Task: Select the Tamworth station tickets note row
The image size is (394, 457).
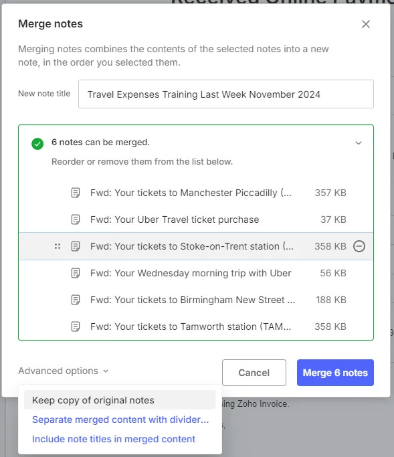Action: [x=196, y=327]
